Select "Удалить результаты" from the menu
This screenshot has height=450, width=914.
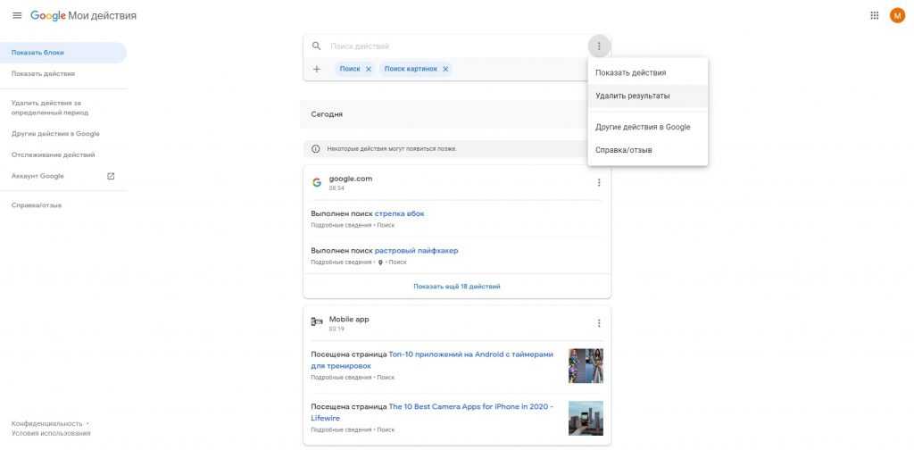[632, 96]
